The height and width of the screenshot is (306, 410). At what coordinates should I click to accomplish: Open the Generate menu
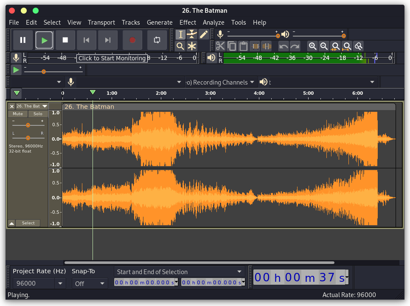click(160, 22)
